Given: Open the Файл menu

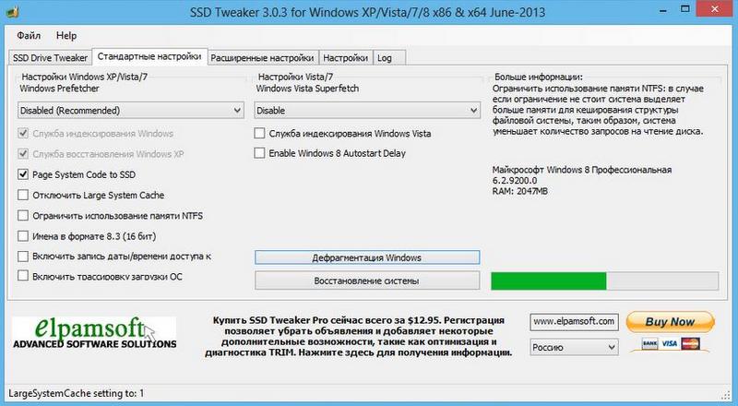Looking at the screenshot, I should tap(29, 36).
